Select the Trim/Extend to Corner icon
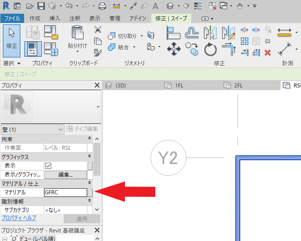Screen dimensions: 301x241 pyautogui.click(x=229, y=49)
